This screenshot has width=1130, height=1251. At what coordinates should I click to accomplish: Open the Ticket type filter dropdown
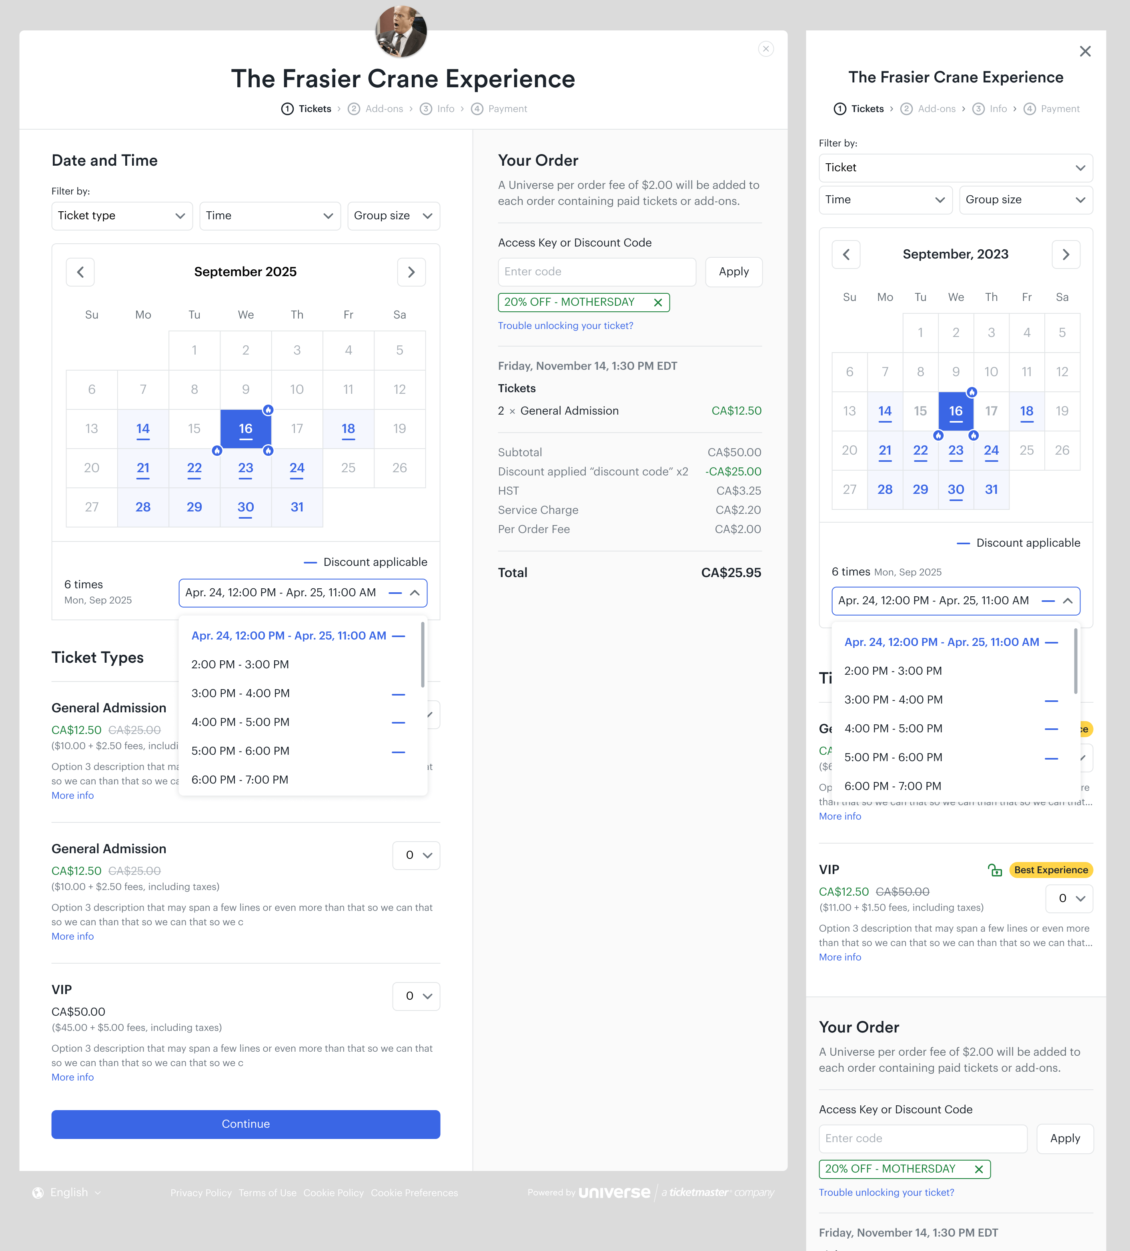(x=122, y=216)
